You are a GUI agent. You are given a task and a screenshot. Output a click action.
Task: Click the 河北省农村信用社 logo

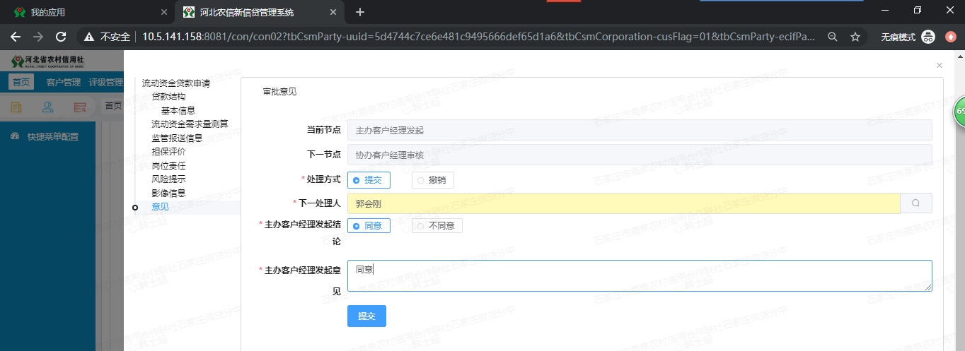coord(48,61)
